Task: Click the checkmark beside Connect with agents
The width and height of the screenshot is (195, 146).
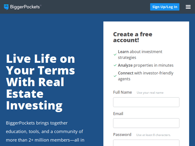Action: coord(115,76)
